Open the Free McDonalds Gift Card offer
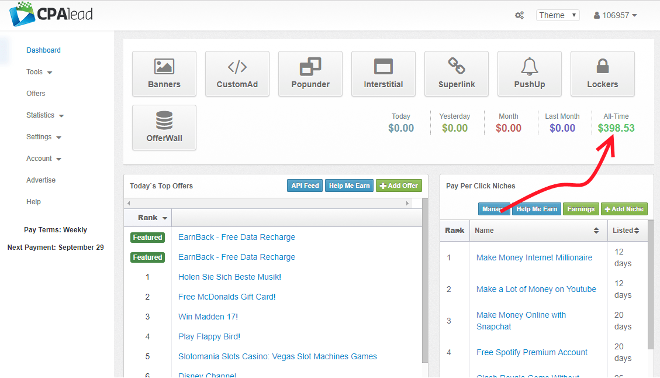 coord(227,297)
